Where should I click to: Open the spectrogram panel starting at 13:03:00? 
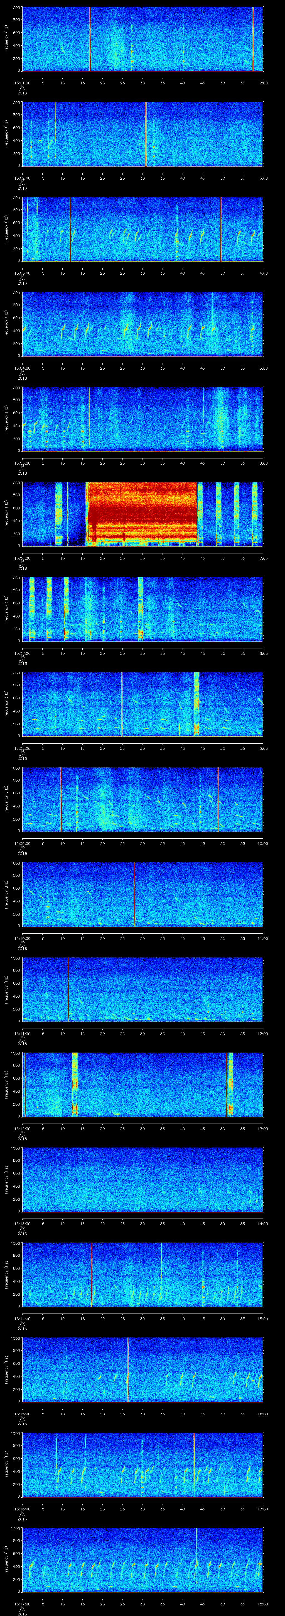(x=143, y=229)
